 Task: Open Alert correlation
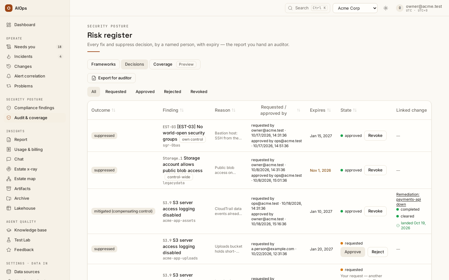pyautogui.click(x=35, y=76)
